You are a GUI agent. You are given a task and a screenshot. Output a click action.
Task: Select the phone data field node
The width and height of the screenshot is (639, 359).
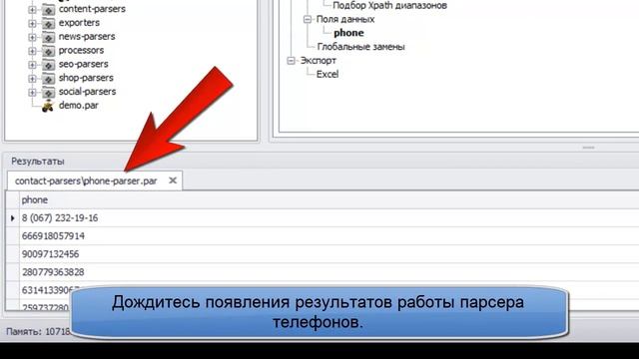coord(348,33)
